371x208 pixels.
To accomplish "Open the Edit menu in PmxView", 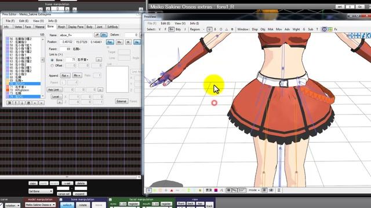I will click(165, 23).
